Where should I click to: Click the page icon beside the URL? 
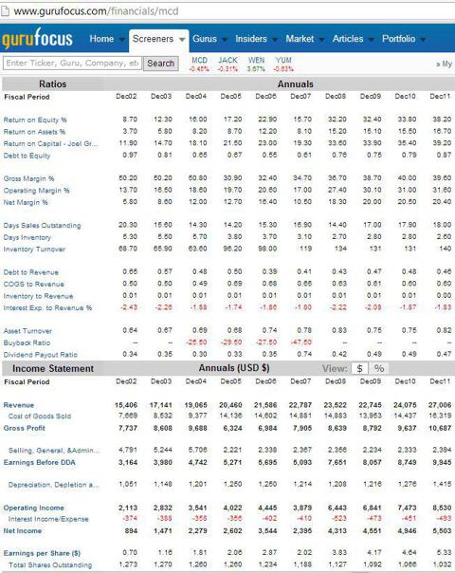(5, 11)
